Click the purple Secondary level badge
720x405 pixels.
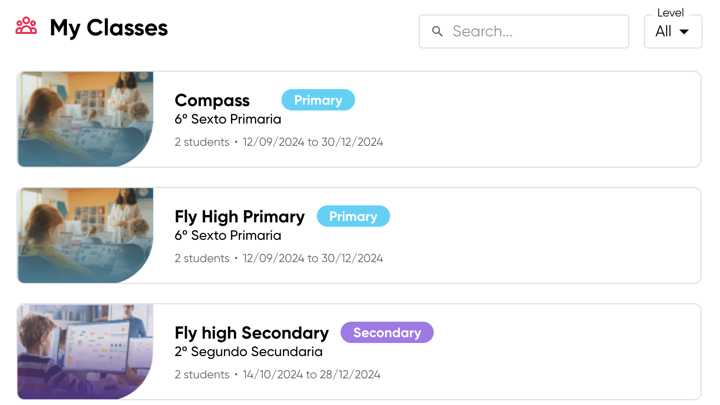click(387, 333)
